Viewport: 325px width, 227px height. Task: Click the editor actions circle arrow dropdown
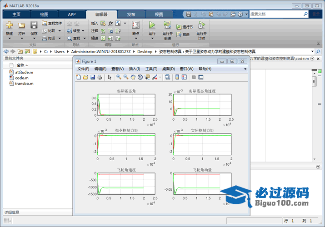[x=312, y=59]
